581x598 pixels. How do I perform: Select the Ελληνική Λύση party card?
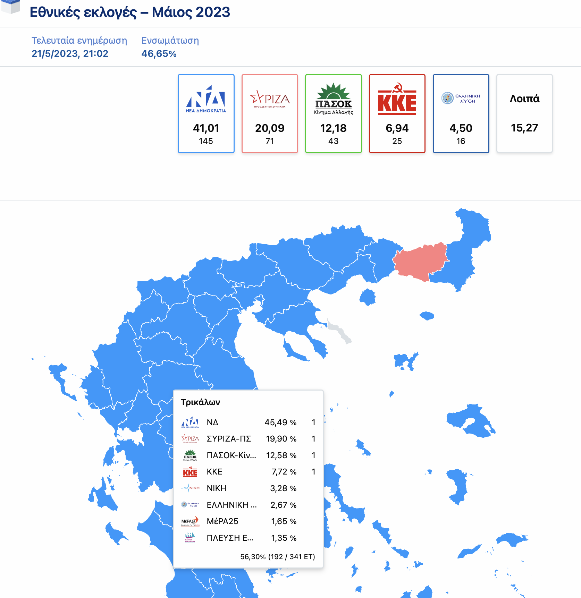tap(461, 113)
